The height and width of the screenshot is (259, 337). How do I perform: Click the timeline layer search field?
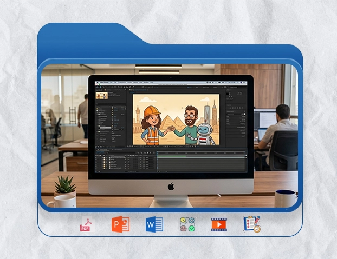tap(120, 152)
